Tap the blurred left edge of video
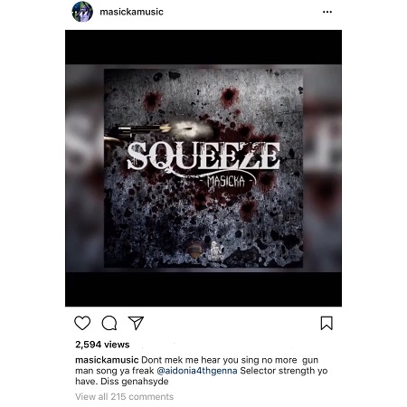This screenshot has width=407, height=407. (85, 168)
